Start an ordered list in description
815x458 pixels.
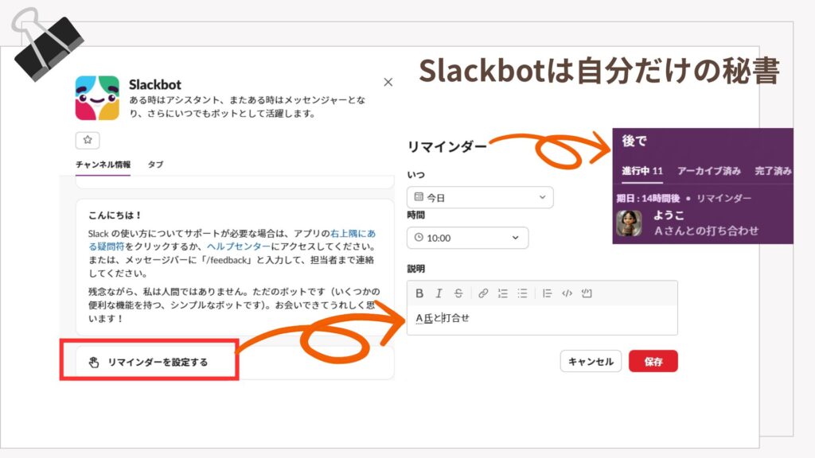[503, 293]
